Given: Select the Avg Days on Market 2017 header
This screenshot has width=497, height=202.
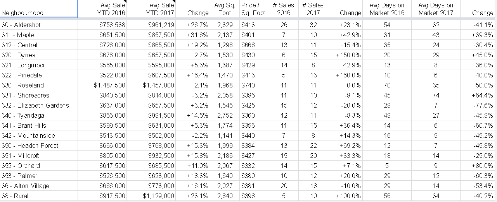Looking at the screenshot, I should click(x=436, y=9).
